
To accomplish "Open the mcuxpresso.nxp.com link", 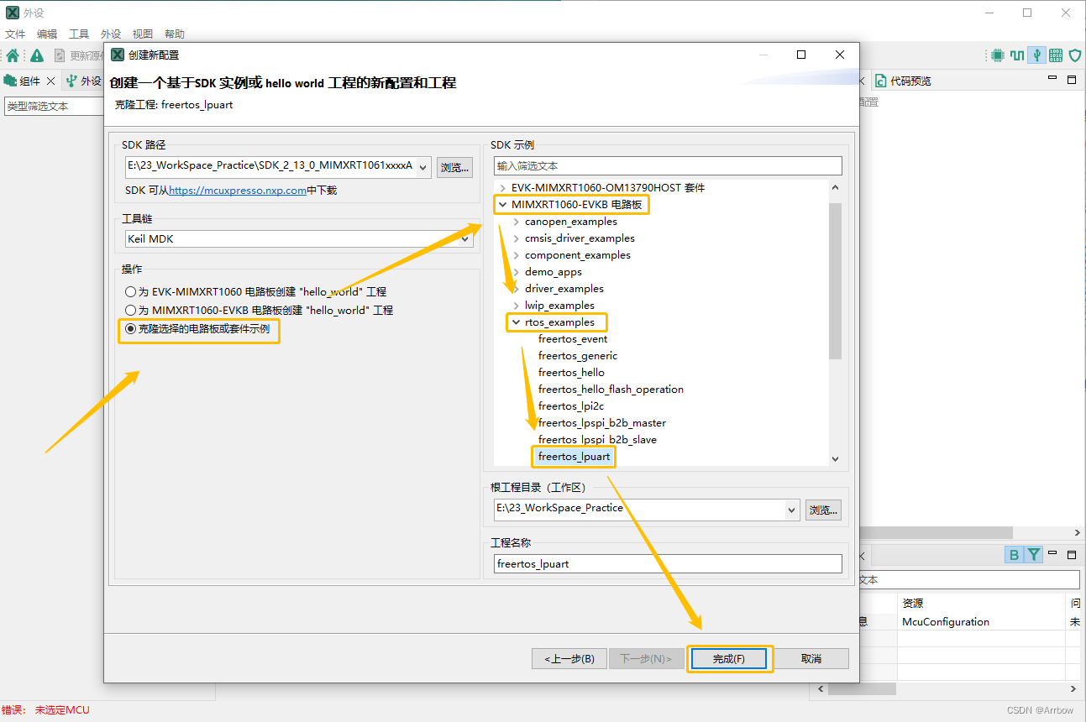I will point(238,191).
